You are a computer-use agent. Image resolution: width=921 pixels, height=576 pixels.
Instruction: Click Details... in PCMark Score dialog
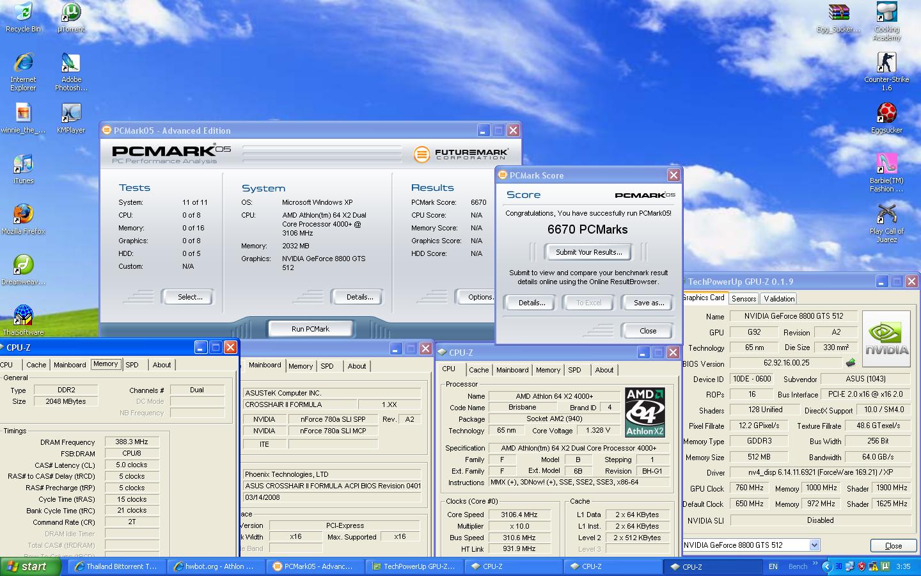click(x=531, y=303)
